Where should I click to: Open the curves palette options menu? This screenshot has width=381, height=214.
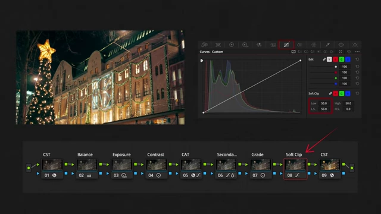point(357,52)
